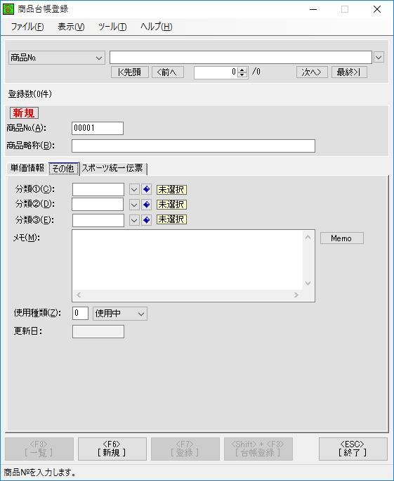Click the 使用種類(Z) code field
394x481 pixels.
(80, 313)
